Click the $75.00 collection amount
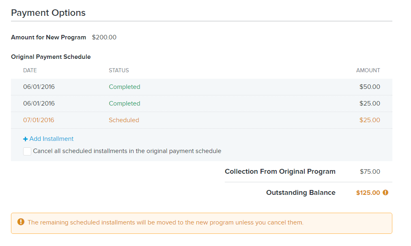The height and width of the screenshot is (246, 411). (x=370, y=172)
